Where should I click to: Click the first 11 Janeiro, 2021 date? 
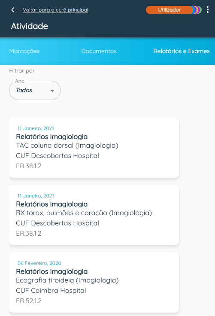[x=36, y=128]
